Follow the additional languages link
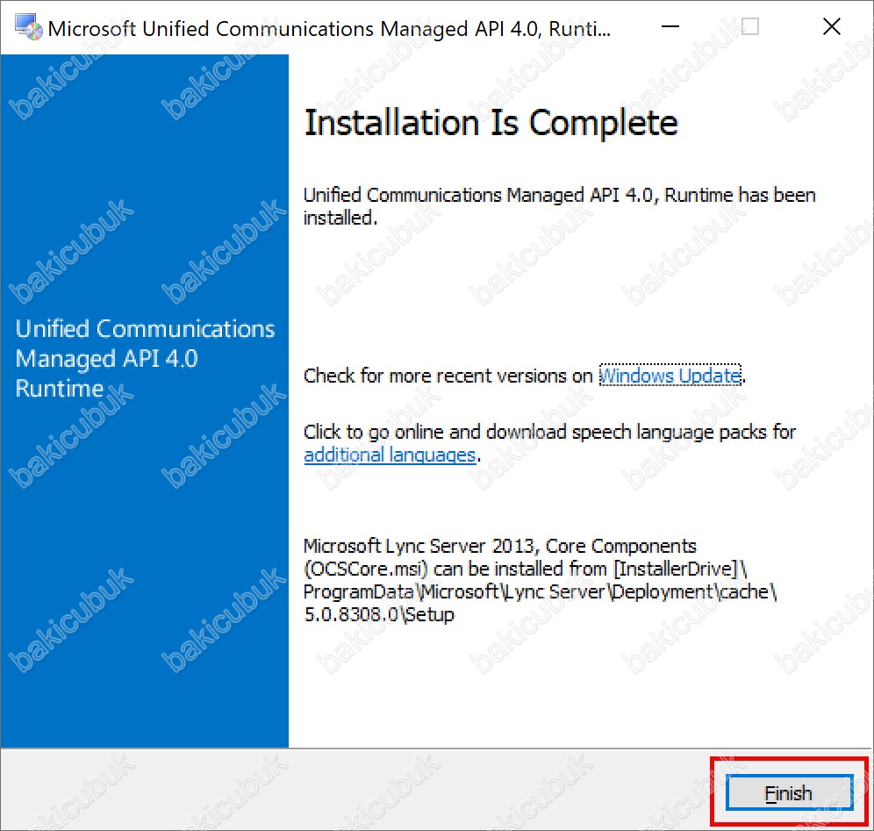The image size is (874, 831). pos(390,455)
